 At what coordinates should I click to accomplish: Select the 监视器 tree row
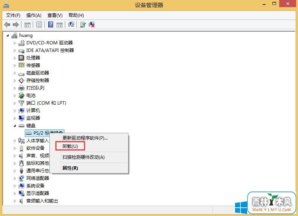(x=33, y=118)
